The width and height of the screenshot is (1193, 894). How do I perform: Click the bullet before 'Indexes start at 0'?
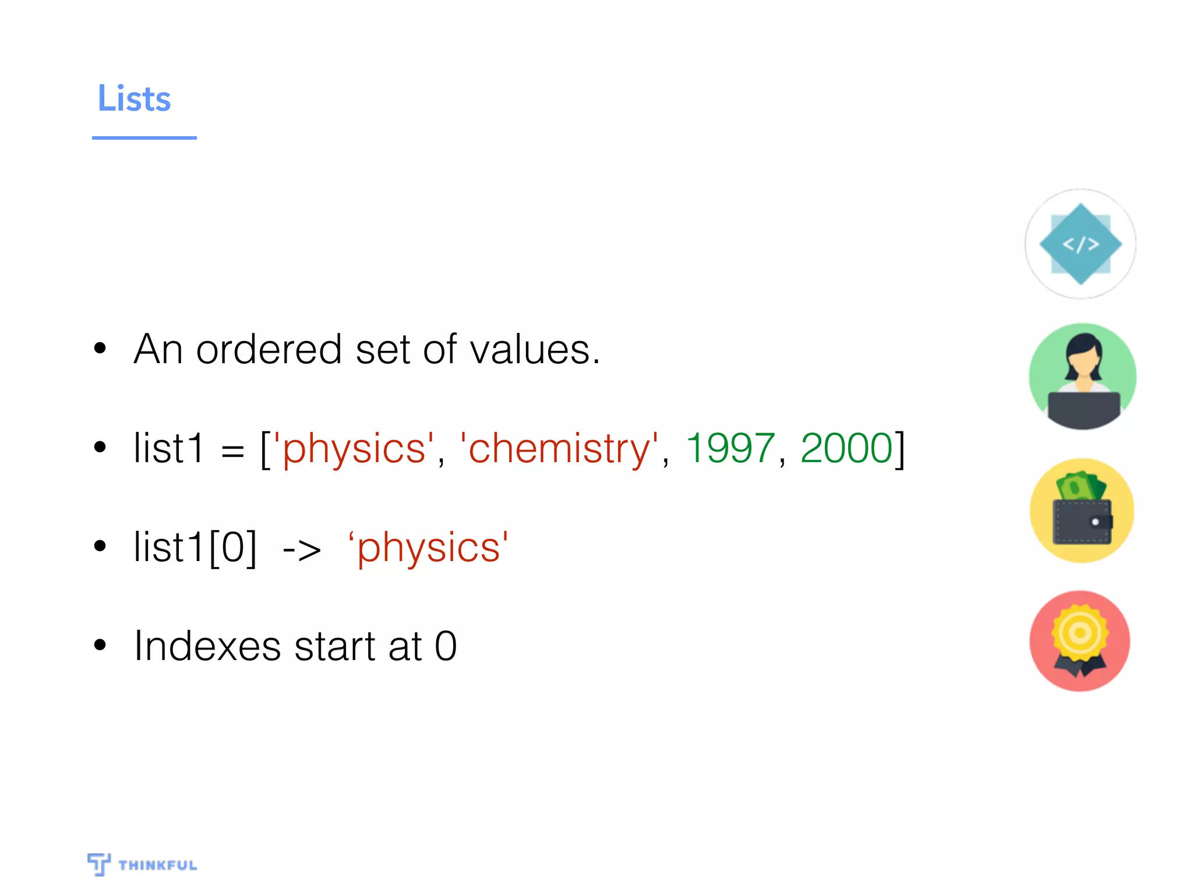click(x=100, y=645)
